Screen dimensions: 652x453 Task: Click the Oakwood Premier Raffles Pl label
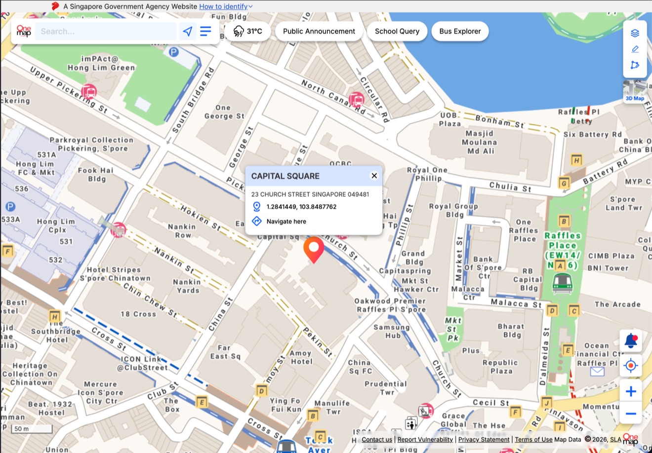pyautogui.click(x=390, y=305)
